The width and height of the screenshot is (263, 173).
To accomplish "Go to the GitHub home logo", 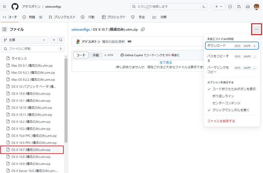I will coord(15,7).
